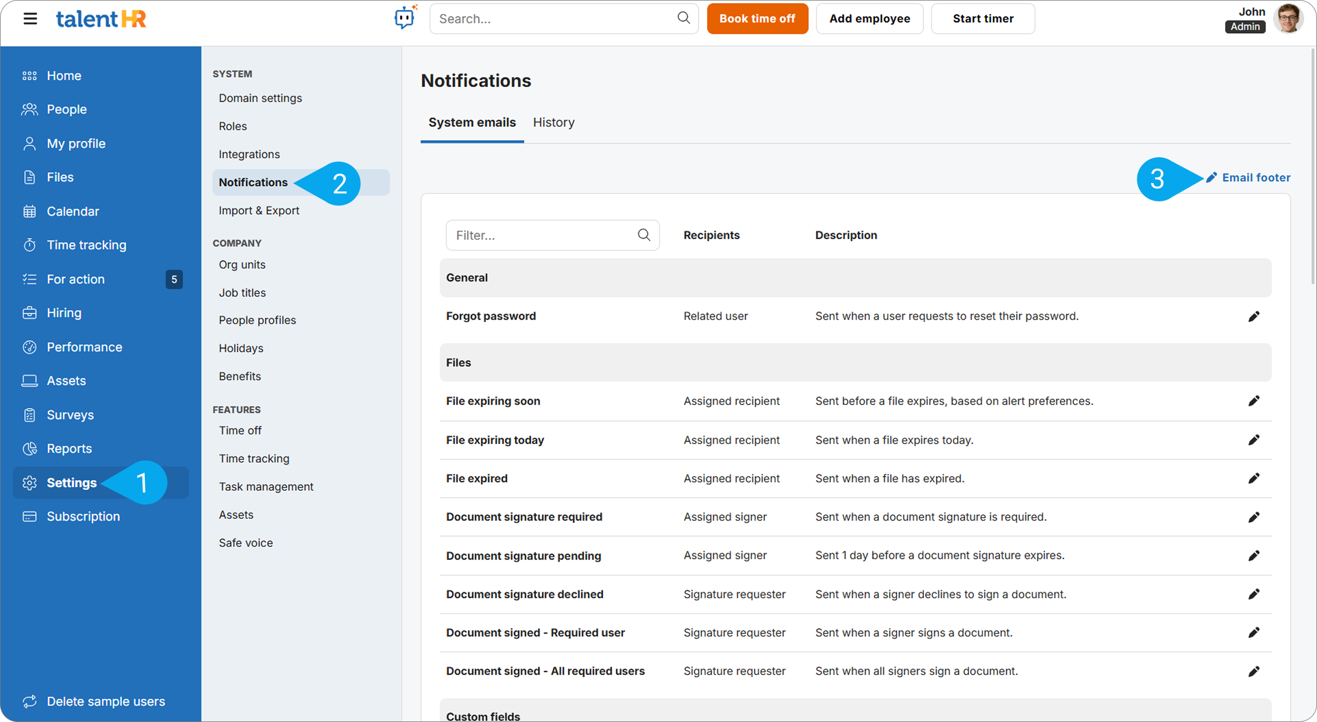
Task: Open the AI assistant robot icon
Action: pos(404,18)
